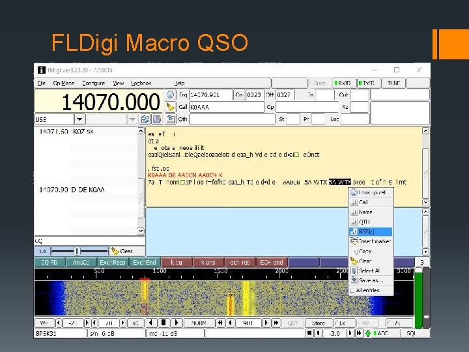Click single right arrow after cursor frequency box
469x352 pixels.
[266, 323]
